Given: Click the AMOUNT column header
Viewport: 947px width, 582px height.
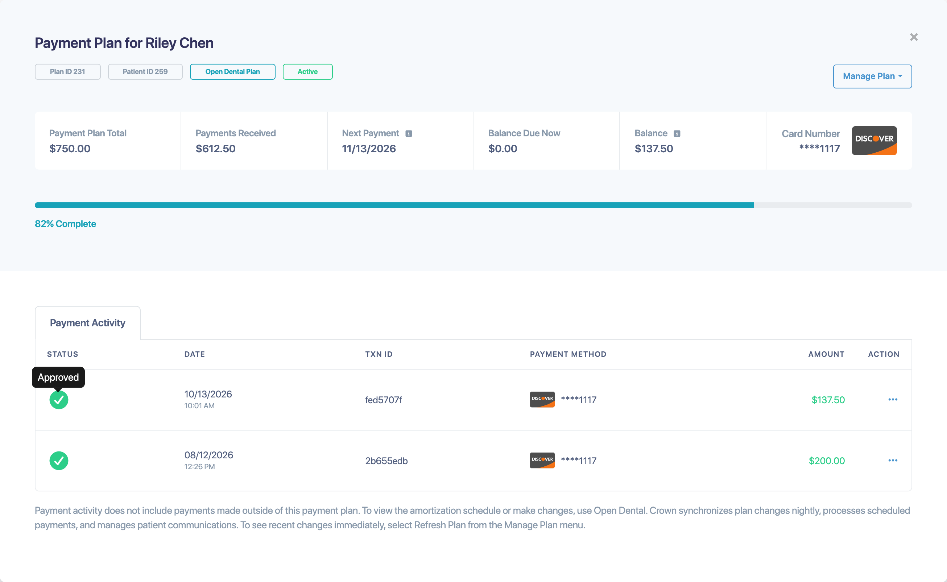Looking at the screenshot, I should (826, 354).
